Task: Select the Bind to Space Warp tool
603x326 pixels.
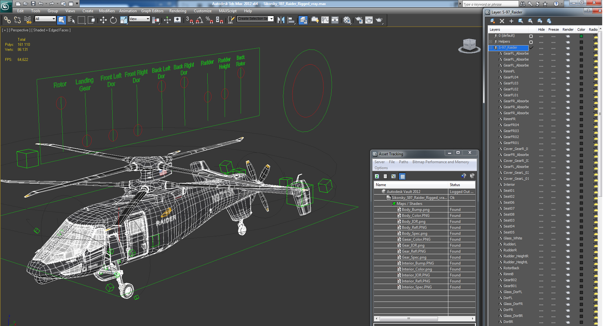Action: (x=28, y=20)
